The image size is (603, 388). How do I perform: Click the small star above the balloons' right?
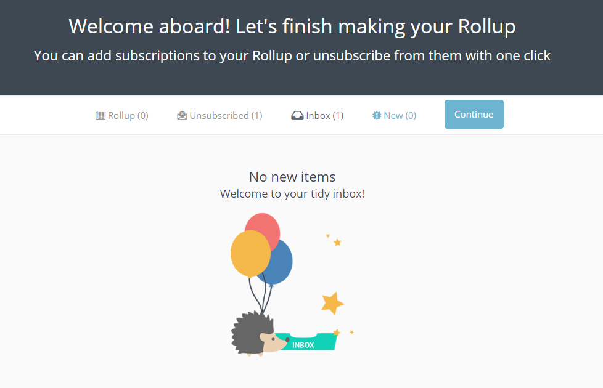point(337,243)
